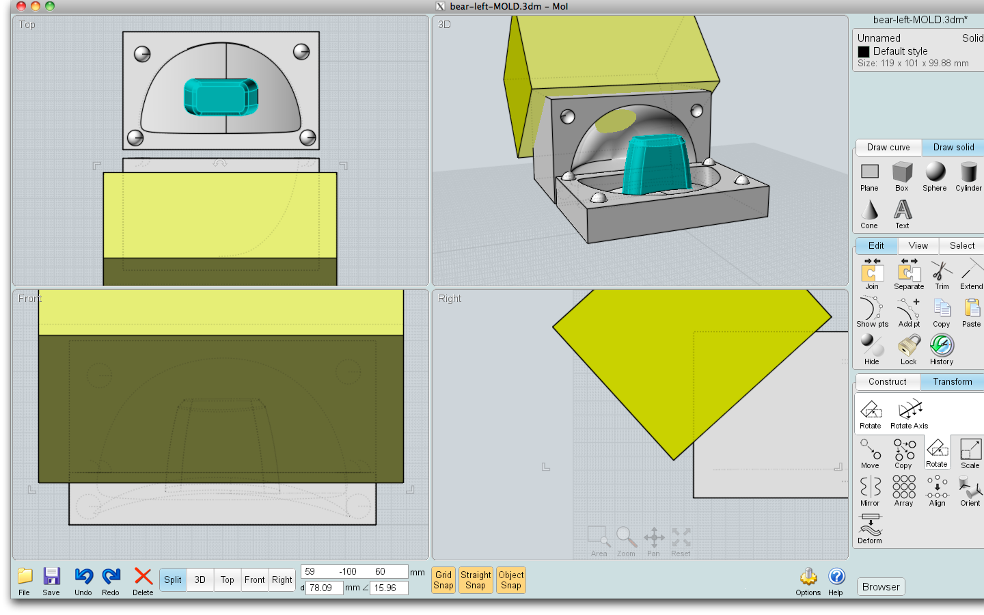Select the Cone solid tool
This screenshot has width=984, height=615.
click(x=869, y=214)
